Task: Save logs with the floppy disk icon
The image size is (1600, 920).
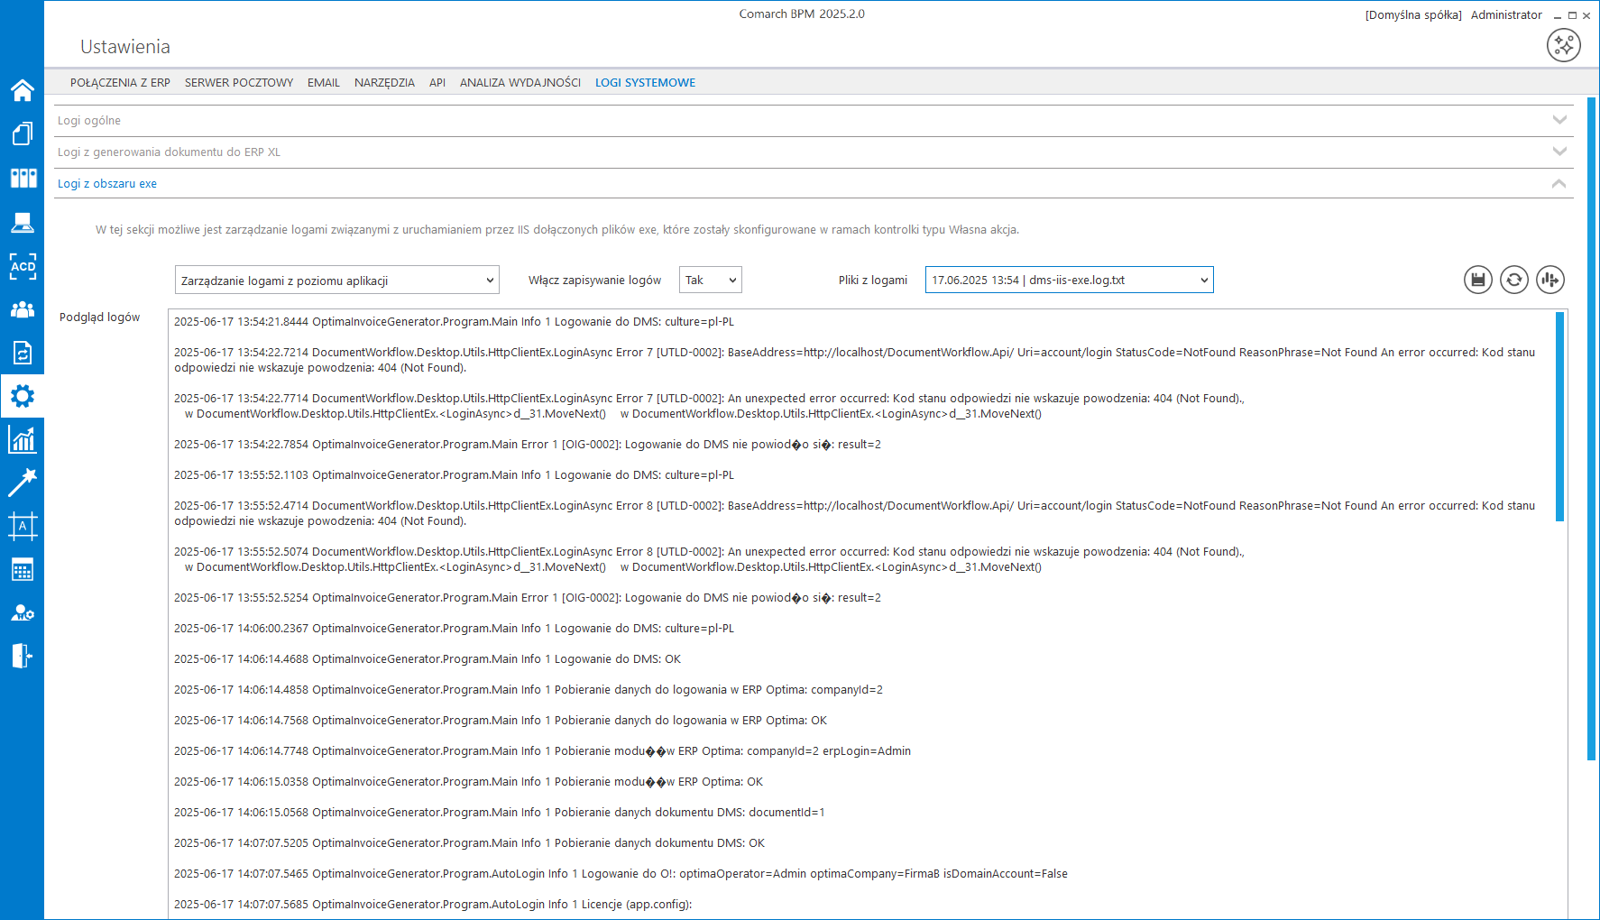Action: point(1477,280)
